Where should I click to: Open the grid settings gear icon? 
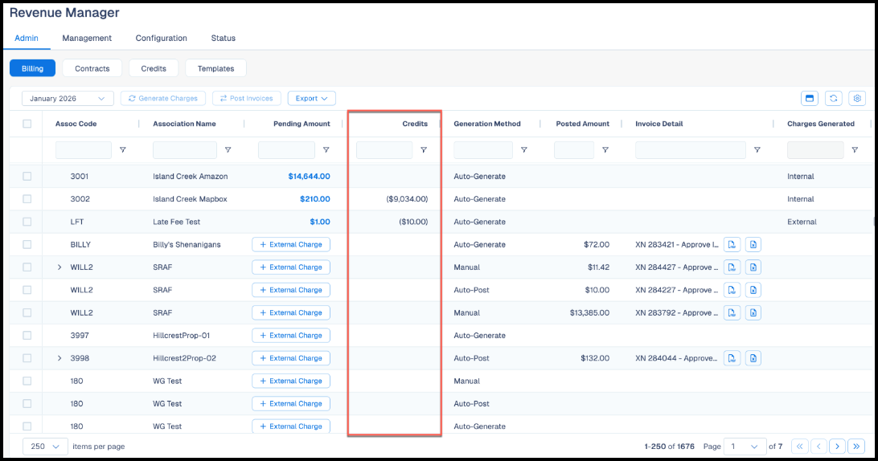(857, 99)
